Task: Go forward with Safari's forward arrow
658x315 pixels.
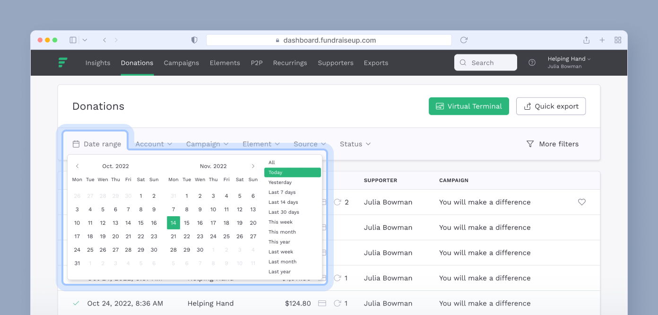Action: (x=116, y=40)
